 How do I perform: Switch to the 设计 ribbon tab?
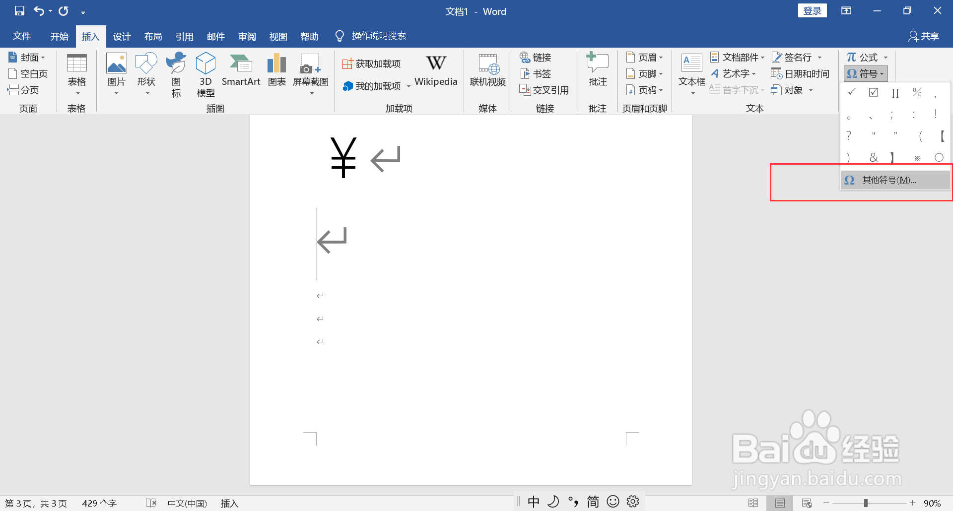pos(122,36)
